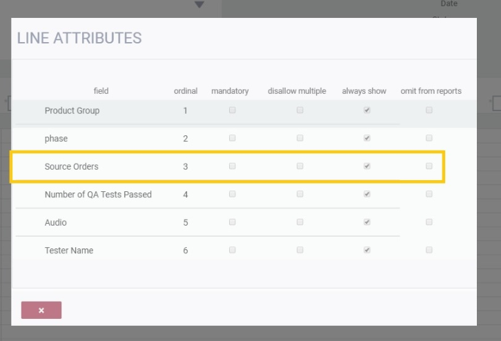Click the dropdown arrow above the dialog
501x341 pixels.
199,5
